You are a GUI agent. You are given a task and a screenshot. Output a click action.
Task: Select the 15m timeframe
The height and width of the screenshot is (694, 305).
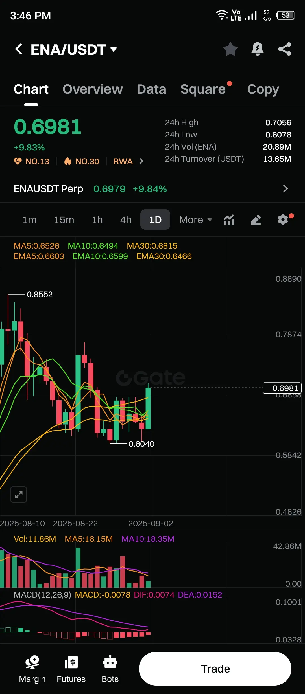(64, 220)
